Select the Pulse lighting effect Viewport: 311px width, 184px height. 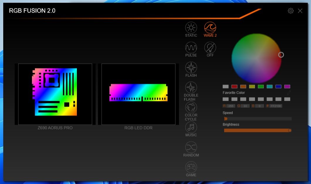(191, 48)
